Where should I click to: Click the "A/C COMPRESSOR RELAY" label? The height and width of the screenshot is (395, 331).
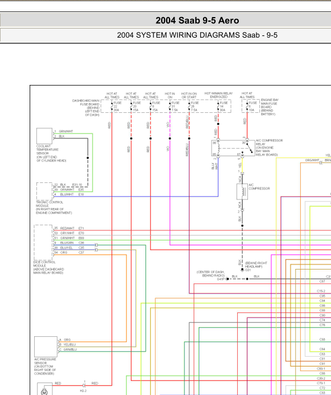[x=269, y=142]
